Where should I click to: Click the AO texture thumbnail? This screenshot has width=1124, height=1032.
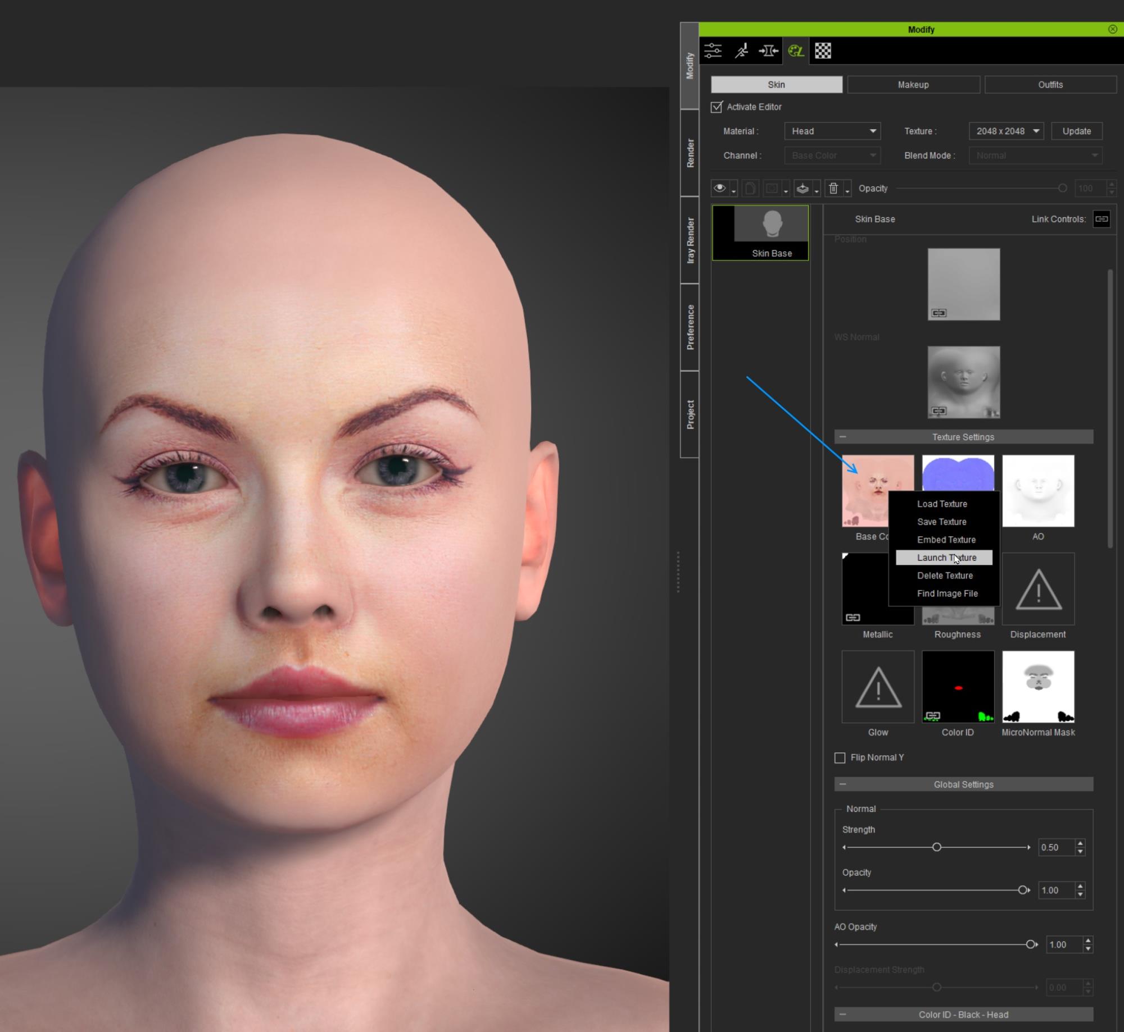(1039, 491)
